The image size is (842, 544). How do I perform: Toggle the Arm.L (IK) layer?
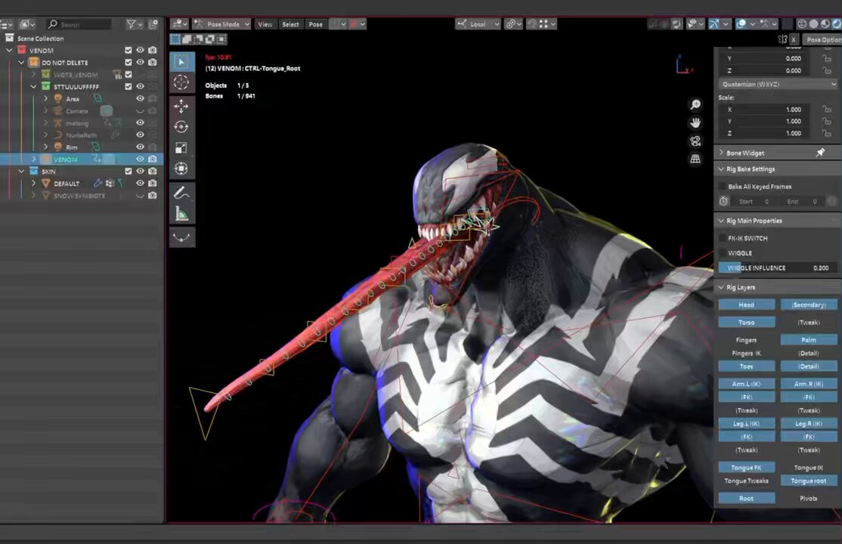(x=747, y=383)
